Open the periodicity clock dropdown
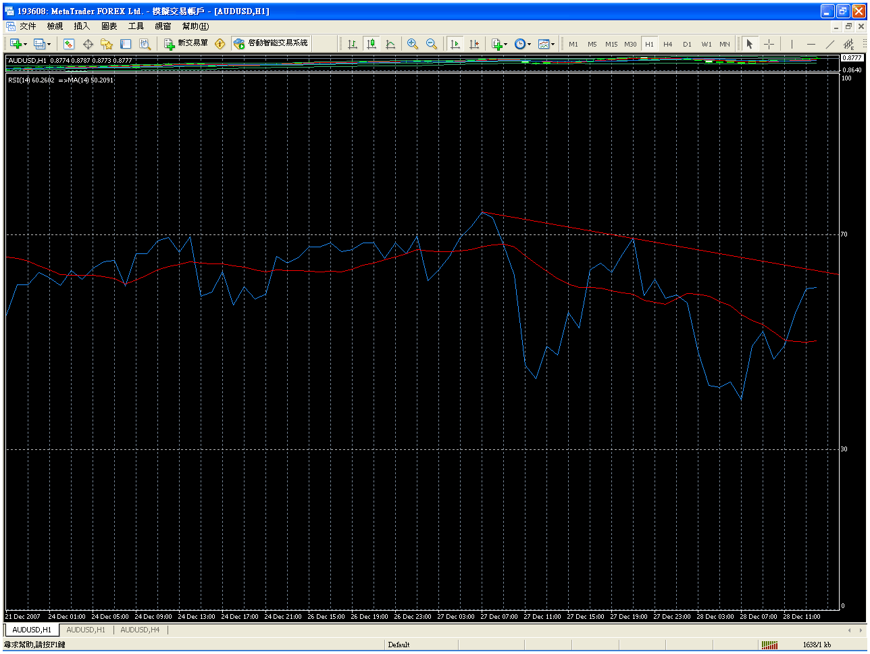The height and width of the screenshot is (654, 870). click(522, 44)
